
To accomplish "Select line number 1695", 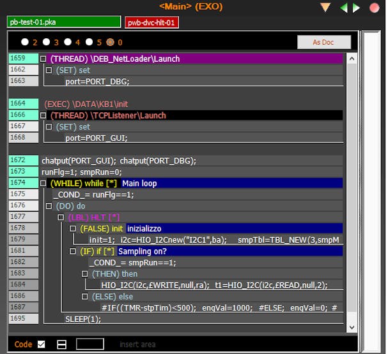I will 24,319.
